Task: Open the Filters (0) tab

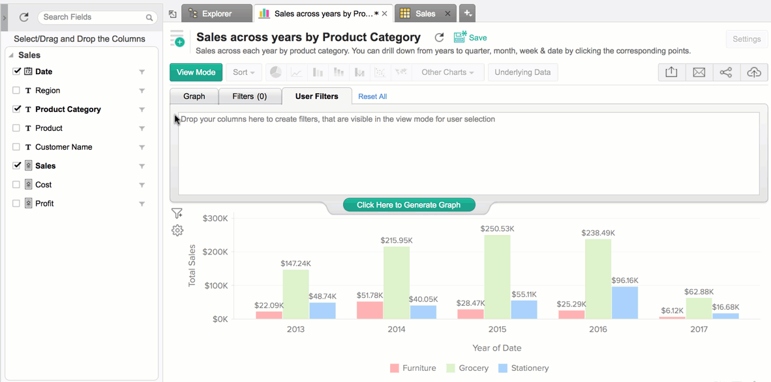Action: click(x=249, y=96)
